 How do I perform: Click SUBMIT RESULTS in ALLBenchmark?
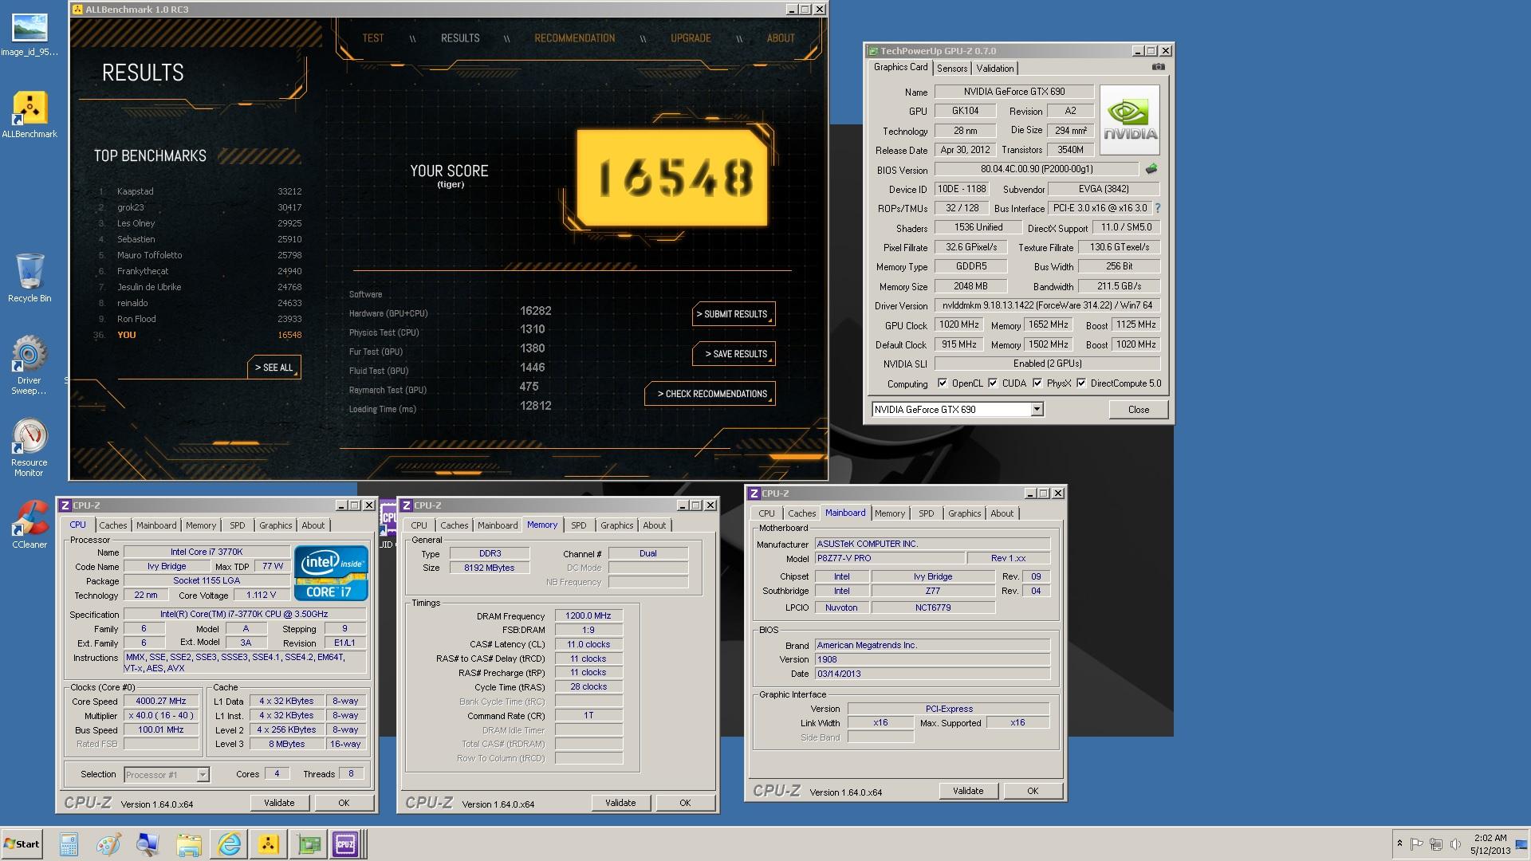click(733, 314)
